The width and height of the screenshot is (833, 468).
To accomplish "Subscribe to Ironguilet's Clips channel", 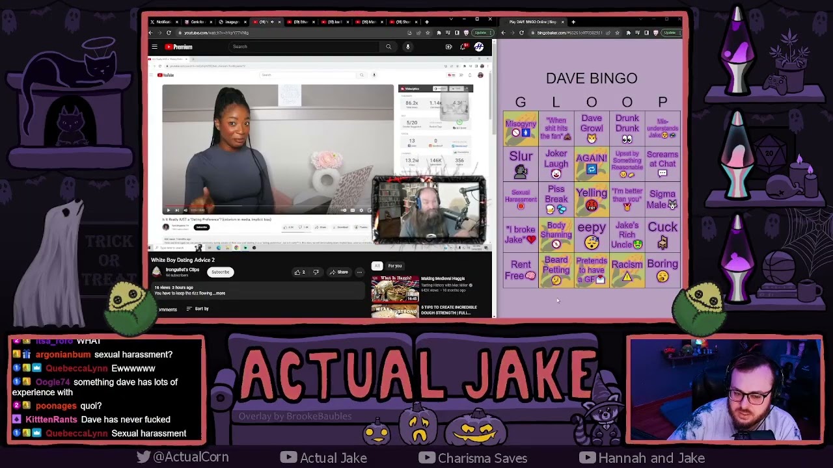I will [220, 272].
